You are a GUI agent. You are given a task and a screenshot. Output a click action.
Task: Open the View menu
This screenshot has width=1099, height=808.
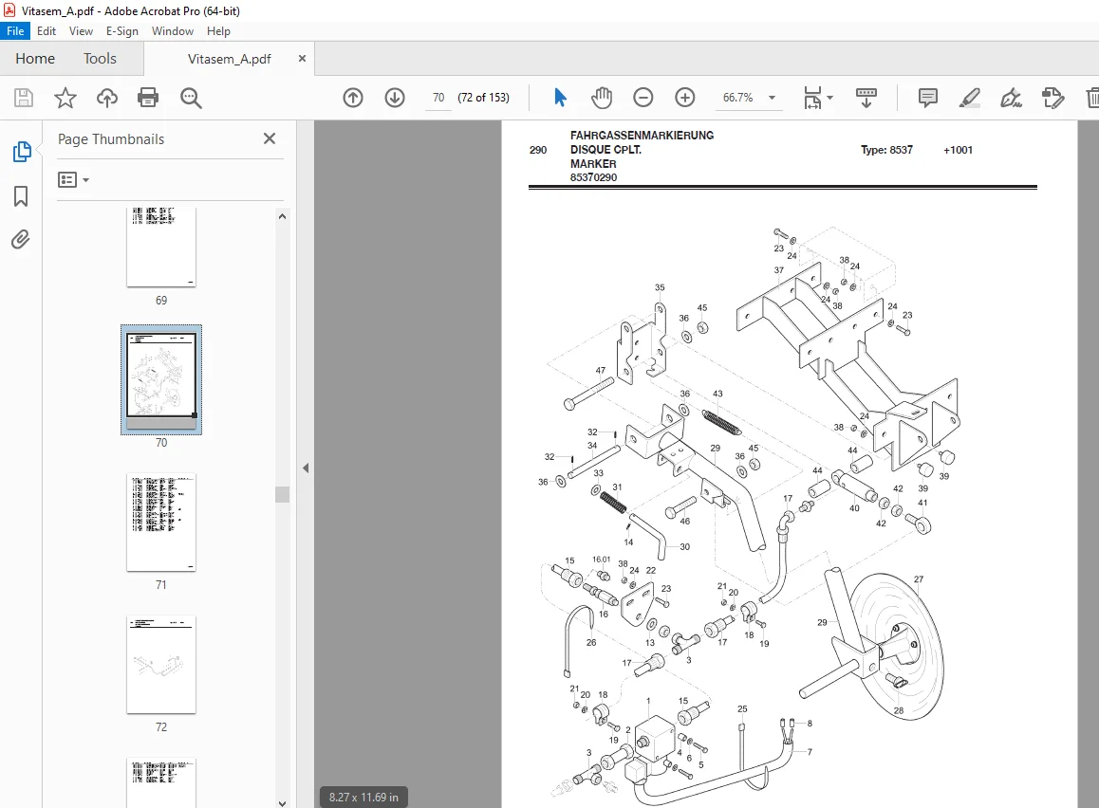click(81, 30)
